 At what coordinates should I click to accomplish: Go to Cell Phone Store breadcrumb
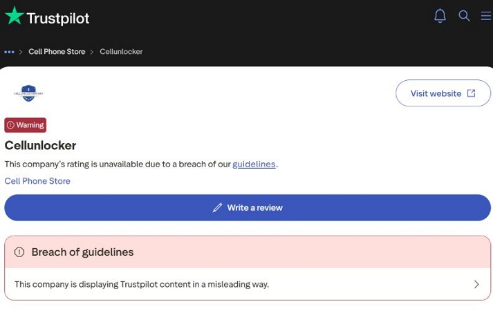pyautogui.click(x=57, y=52)
